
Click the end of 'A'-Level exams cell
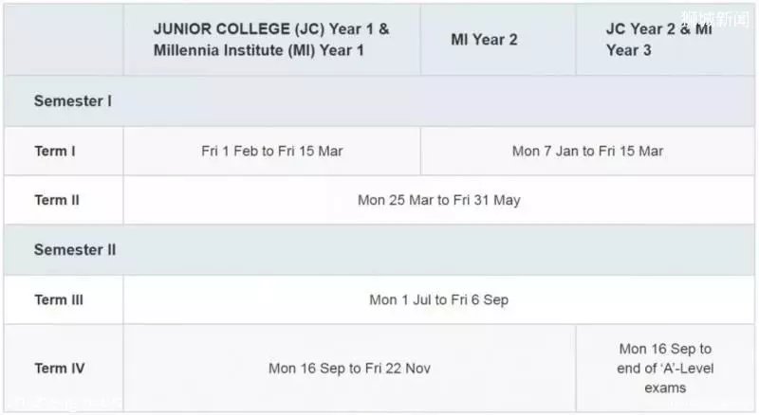tap(665, 369)
